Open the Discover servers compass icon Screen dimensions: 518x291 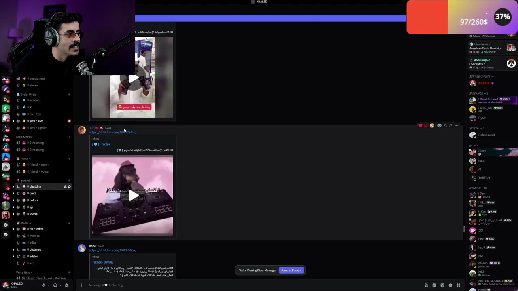(6, 235)
